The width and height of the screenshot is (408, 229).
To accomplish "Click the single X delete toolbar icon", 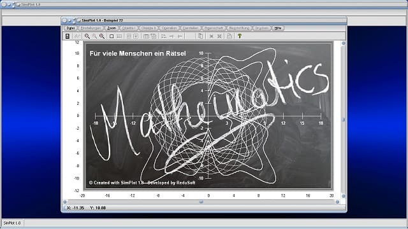I will click(212, 36).
